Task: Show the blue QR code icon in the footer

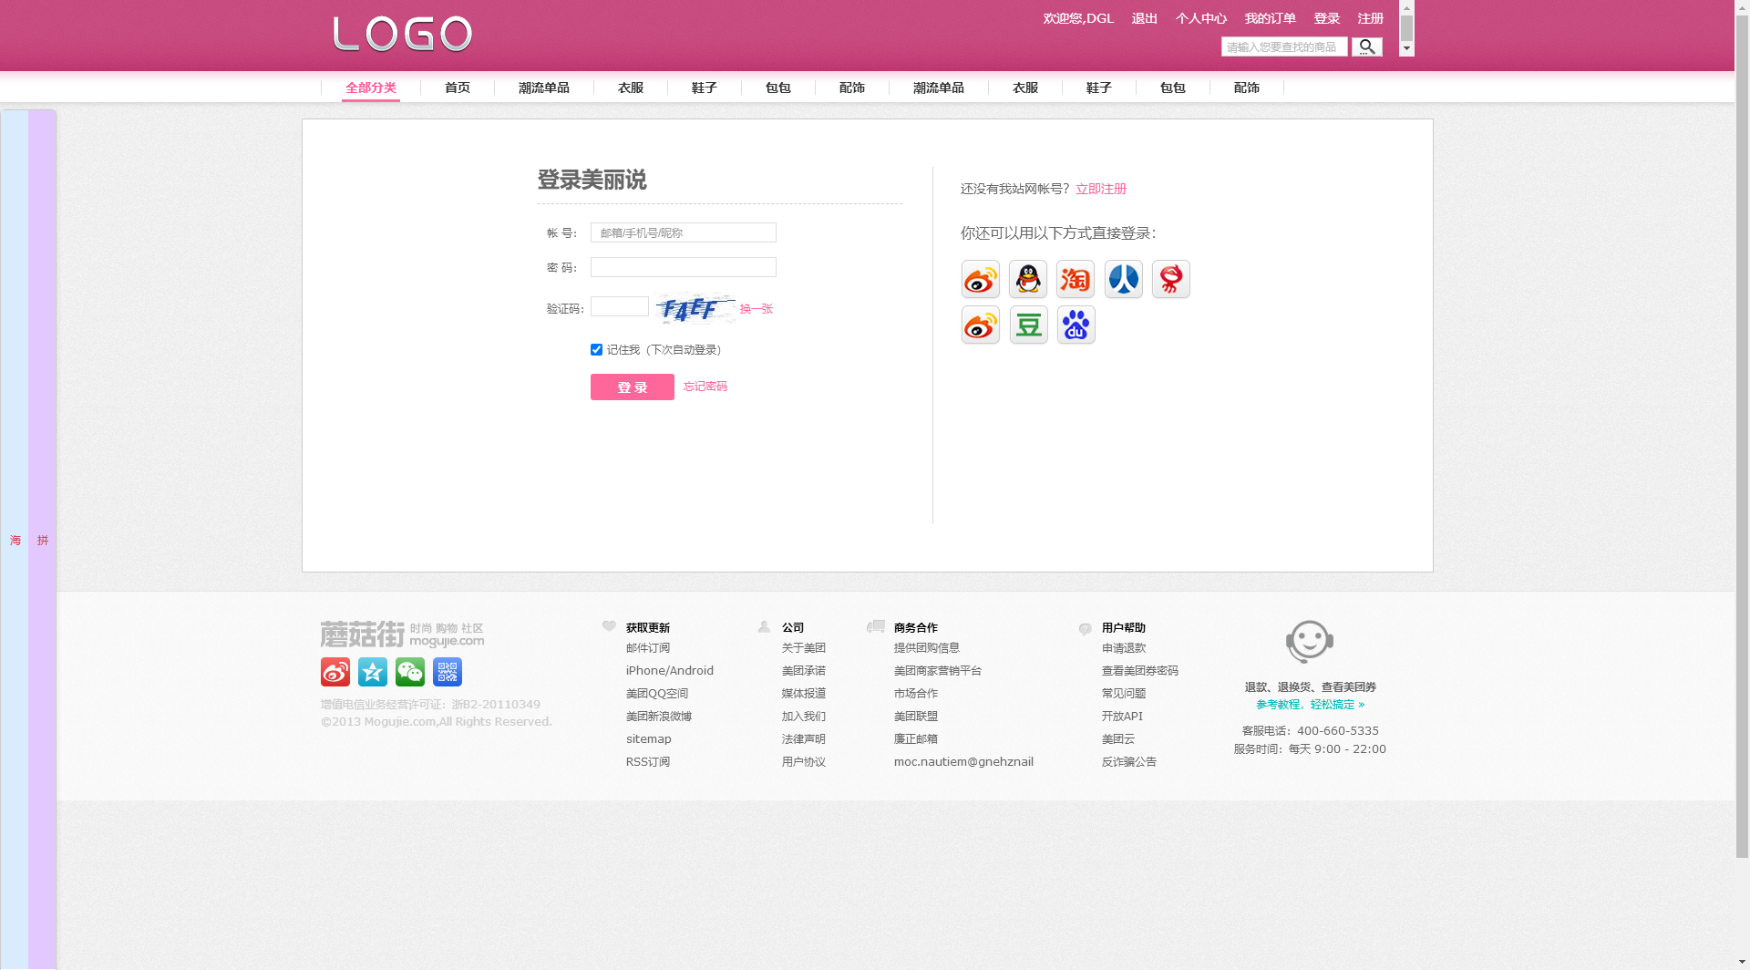Action: tap(448, 672)
